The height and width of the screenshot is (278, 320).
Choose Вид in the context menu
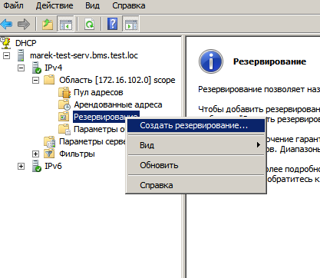[196, 145]
